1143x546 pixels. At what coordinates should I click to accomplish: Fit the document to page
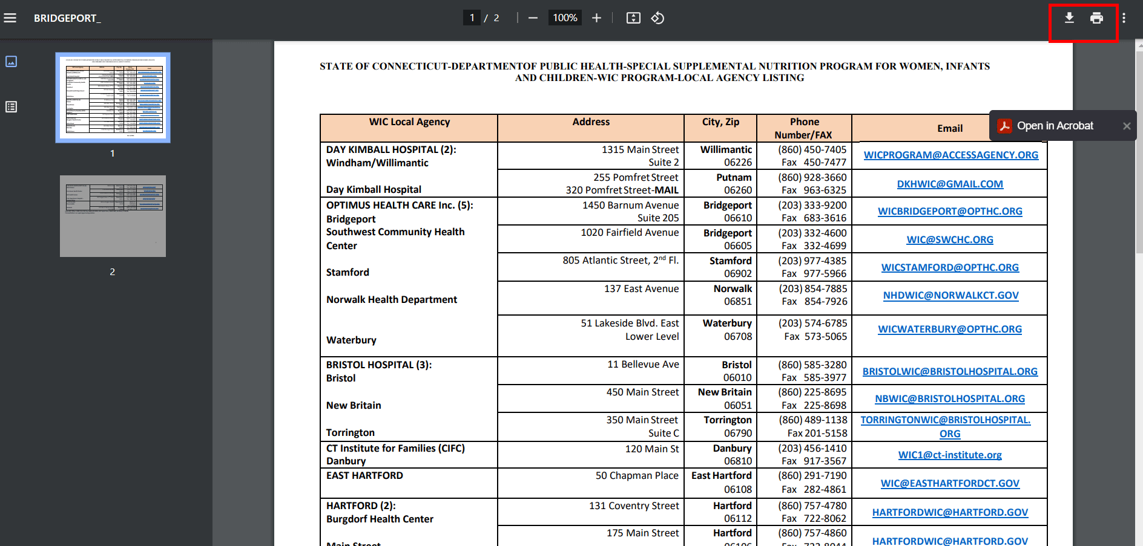pos(633,18)
